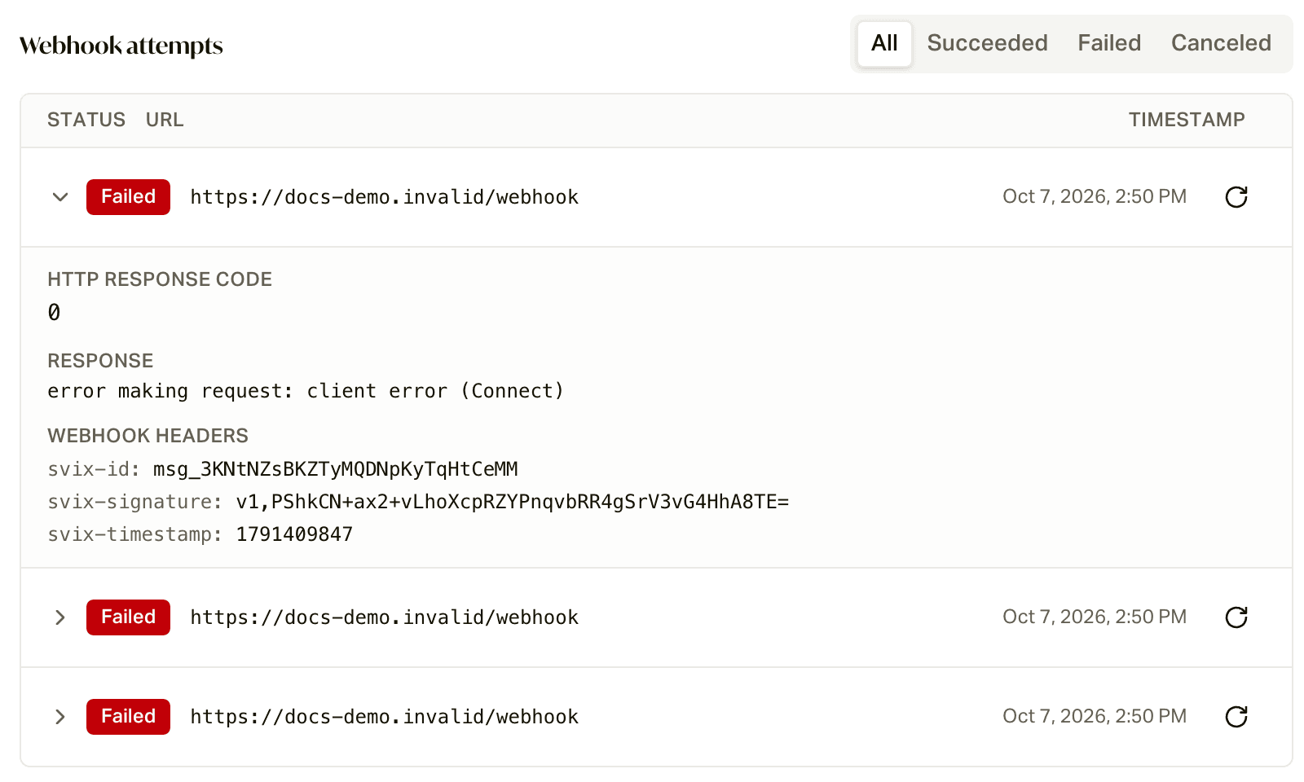Select the svix-id value msg_3KNtNZsBKZTyMQDNpKyTqHtCeMM
Viewport: 1304px width, 782px height.
[336, 469]
